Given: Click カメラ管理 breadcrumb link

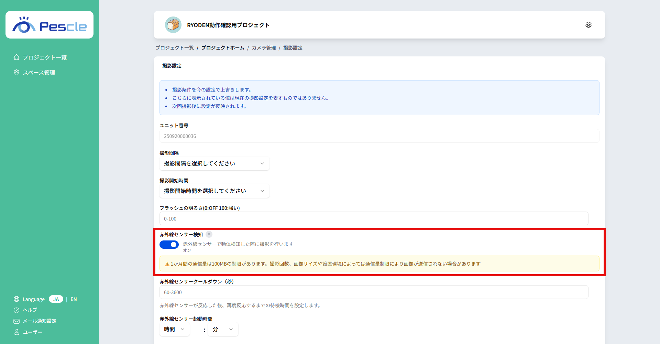Looking at the screenshot, I should [x=264, y=48].
